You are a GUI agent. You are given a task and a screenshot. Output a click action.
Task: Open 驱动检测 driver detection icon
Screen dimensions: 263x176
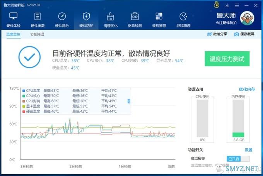[x=135, y=20]
